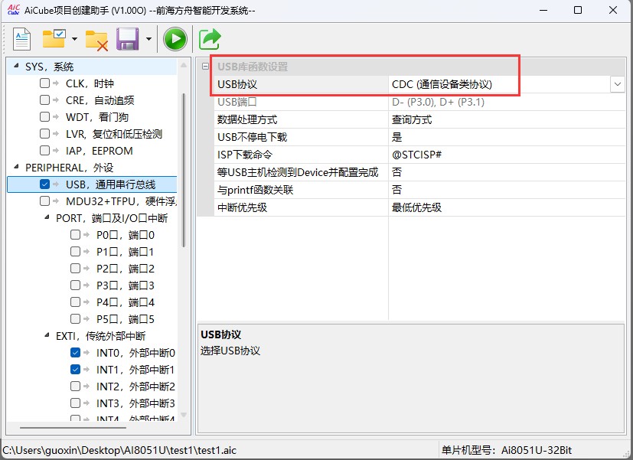The width and height of the screenshot is (633, 460).
Task: Click the 单片机型号: Ai8051U-32Bit status text
Action: point(506,450)
